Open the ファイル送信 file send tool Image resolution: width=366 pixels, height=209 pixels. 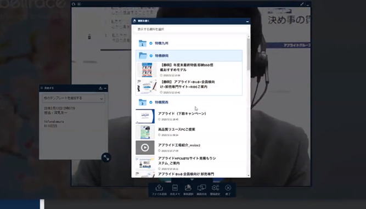(x=159, y=190)
